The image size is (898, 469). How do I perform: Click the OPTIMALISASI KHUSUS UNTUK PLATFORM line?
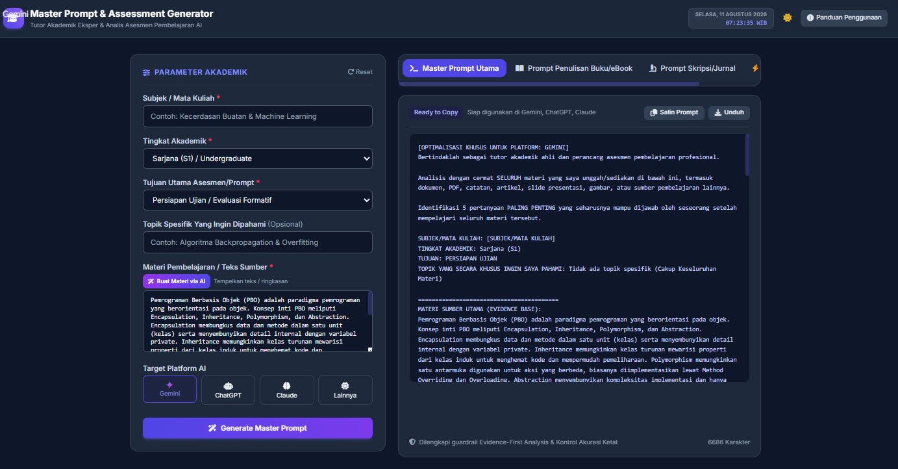pos(493,147)
